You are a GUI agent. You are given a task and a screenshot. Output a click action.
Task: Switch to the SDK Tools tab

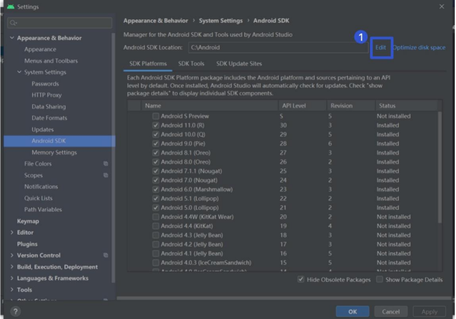tap(191, 64)
